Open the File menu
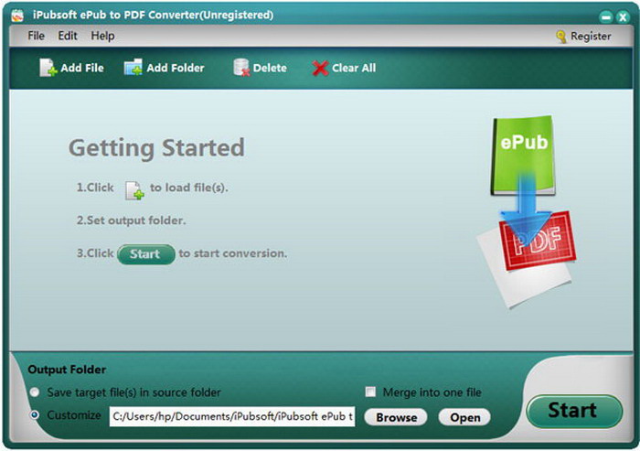This screenshot has width=640, height=451. tap(36, 36)
